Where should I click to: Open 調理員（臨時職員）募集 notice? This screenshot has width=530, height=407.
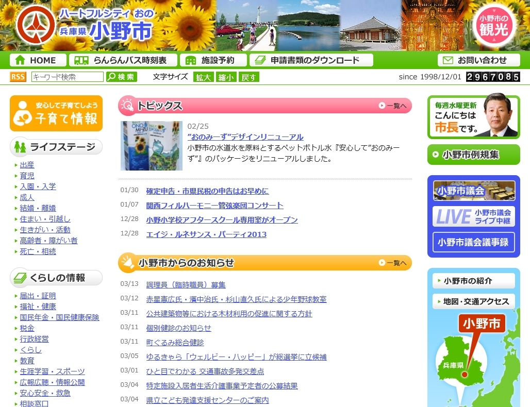186,285
